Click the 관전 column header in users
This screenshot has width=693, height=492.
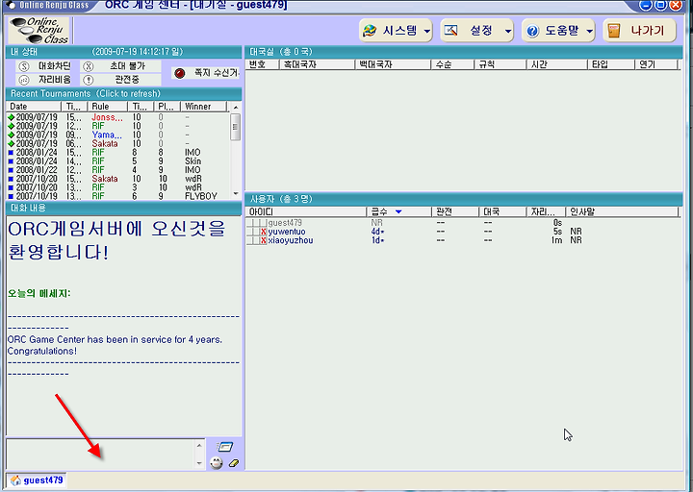click(455, 211)
